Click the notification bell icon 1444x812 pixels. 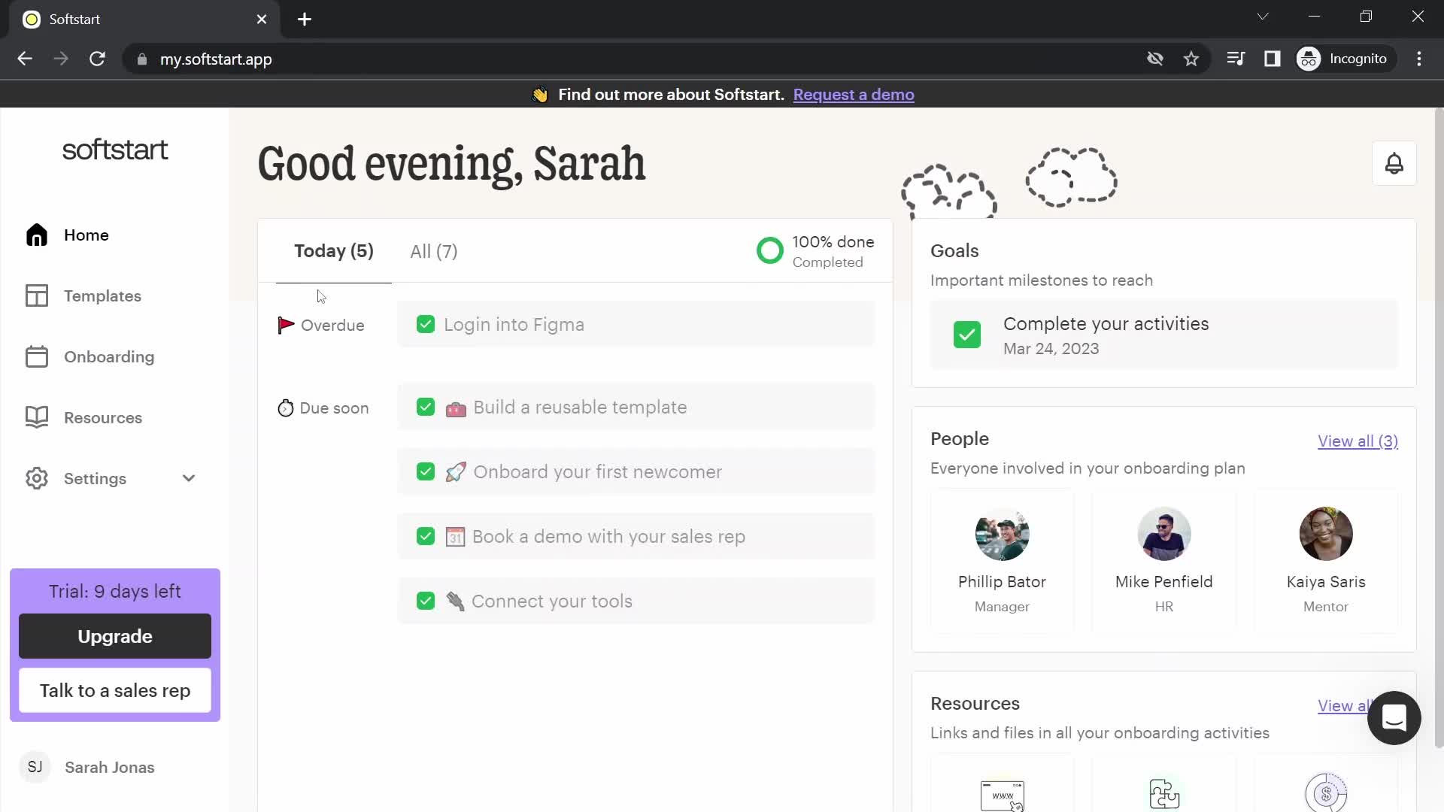1394,162
